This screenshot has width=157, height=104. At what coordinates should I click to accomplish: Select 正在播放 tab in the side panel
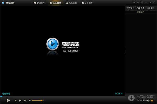click(x=131, y=8)
